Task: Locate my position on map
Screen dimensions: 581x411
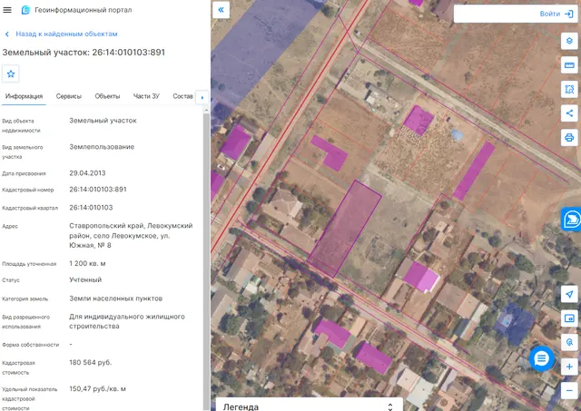Action: pos(569,294)
